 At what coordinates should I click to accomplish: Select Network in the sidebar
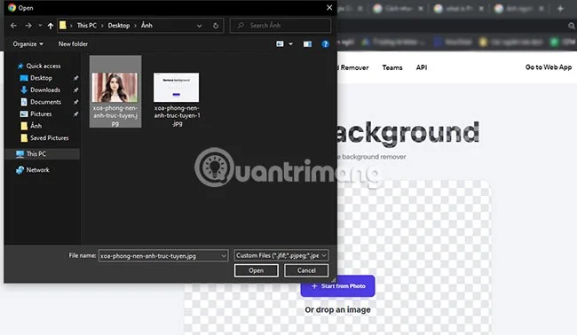pyautogui.click(x=37, y=170)
